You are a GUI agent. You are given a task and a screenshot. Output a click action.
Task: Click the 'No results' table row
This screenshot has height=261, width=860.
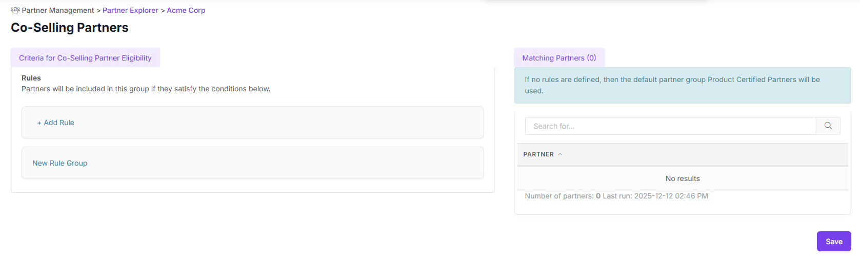click(x=682, y=178)
